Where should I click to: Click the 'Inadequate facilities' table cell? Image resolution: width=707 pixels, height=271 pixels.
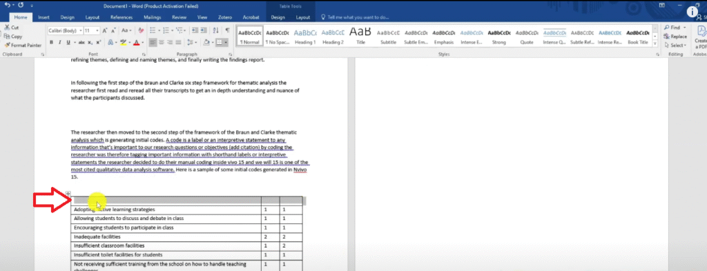click(x=166, y=237)
